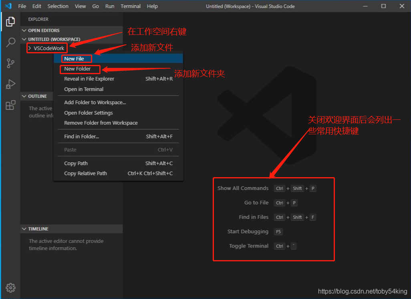The height and width of the screenshot is (299, 411).
Task: Open the Run menu
Action: (110, 6)
